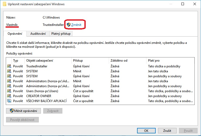Sort by Objekt zabezpečení column header
Image resolution: width=201 pixels, height=136 pixels.
coord(48,61)
